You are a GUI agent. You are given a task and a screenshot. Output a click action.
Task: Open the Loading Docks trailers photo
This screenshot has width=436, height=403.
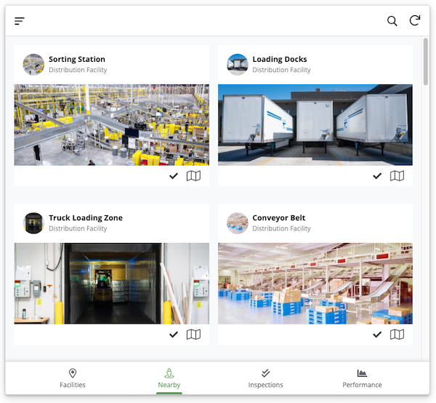(315, 125)
